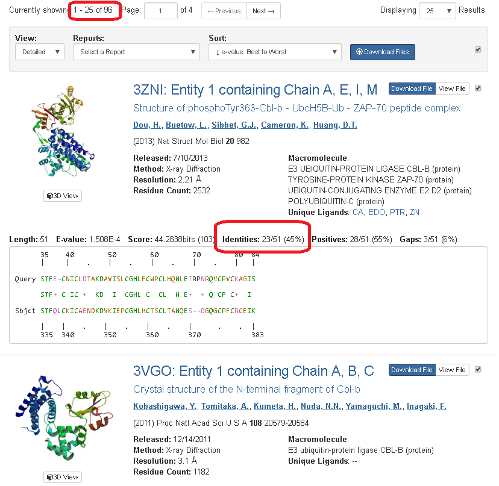Click the Download Files button
The image size is (499, 486).
(x=383, y=52)
